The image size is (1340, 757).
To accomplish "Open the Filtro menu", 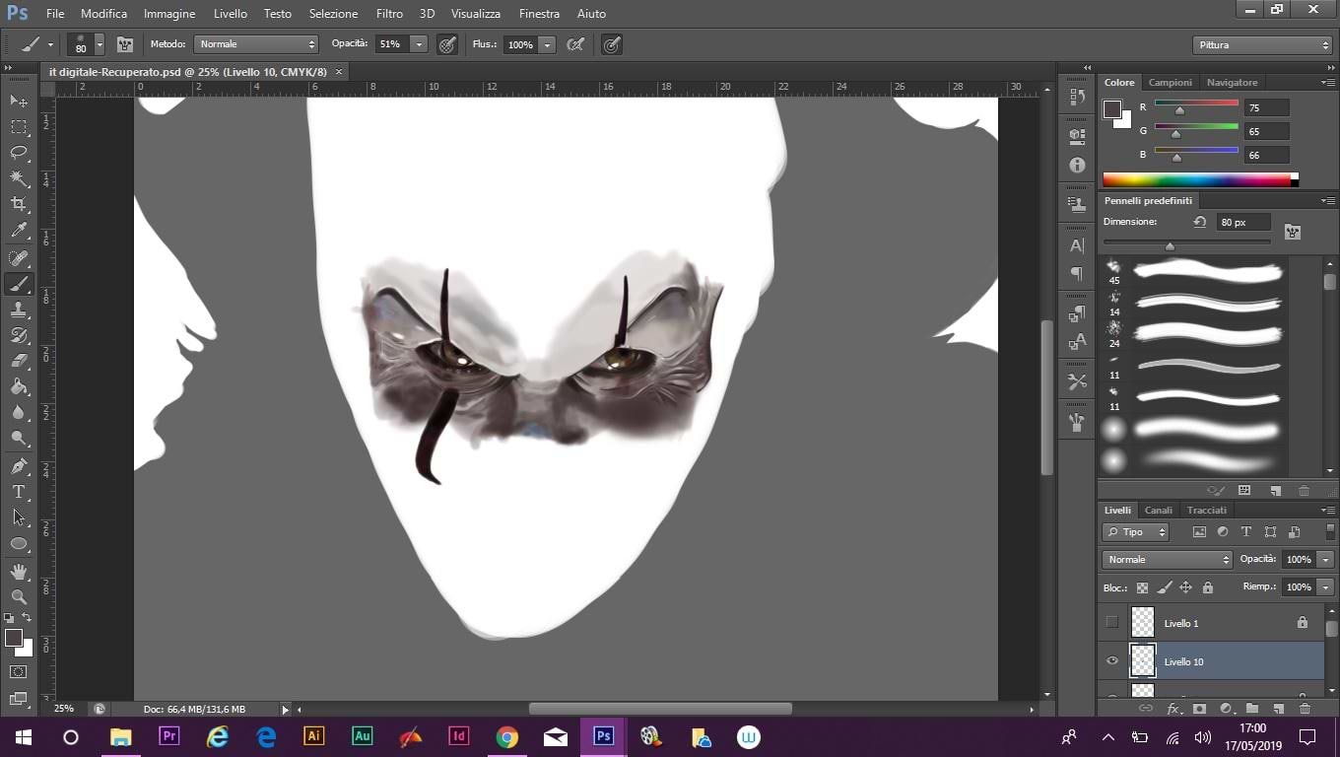I will pos(389,14).
